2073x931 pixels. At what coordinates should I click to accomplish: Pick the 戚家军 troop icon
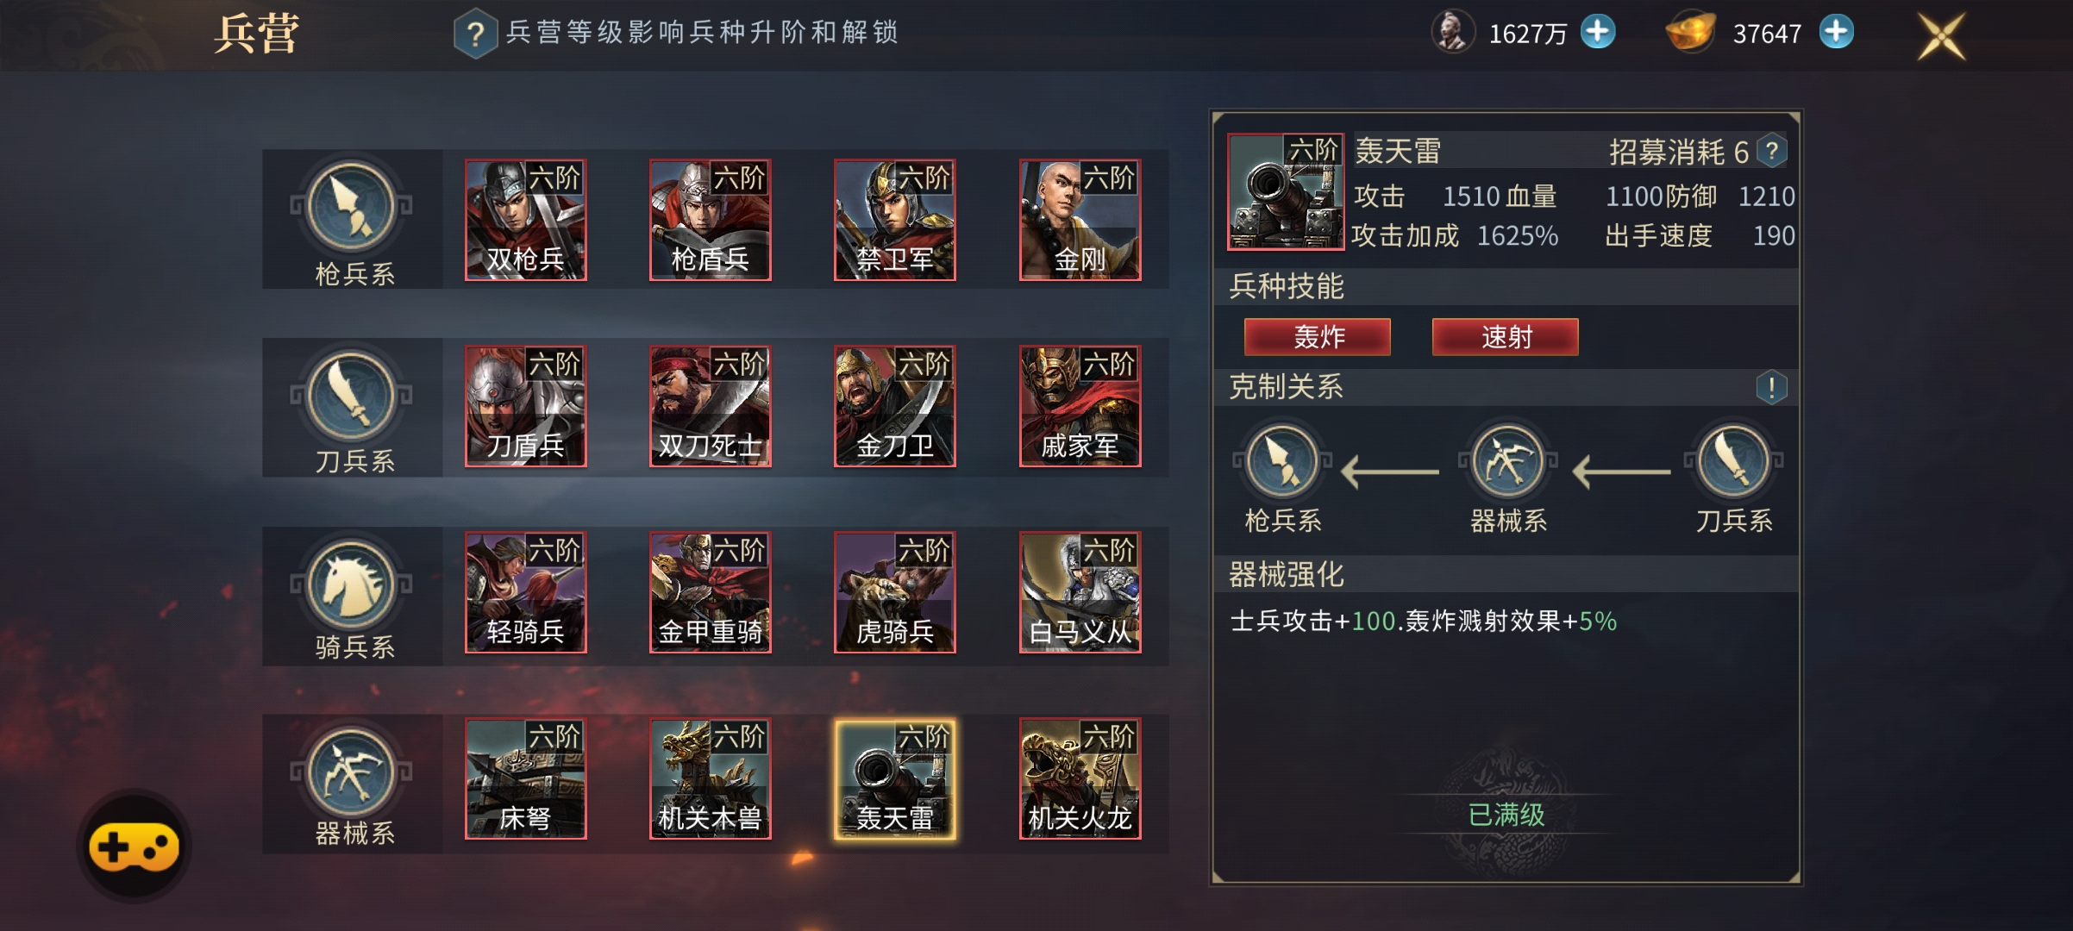pos(1080,406)
